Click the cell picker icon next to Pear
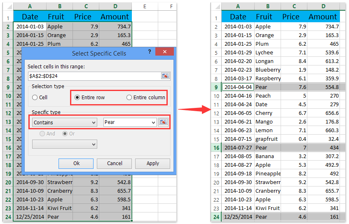This screenshot has height=224, width=349. pyautogui.click(x=164, y=122)
